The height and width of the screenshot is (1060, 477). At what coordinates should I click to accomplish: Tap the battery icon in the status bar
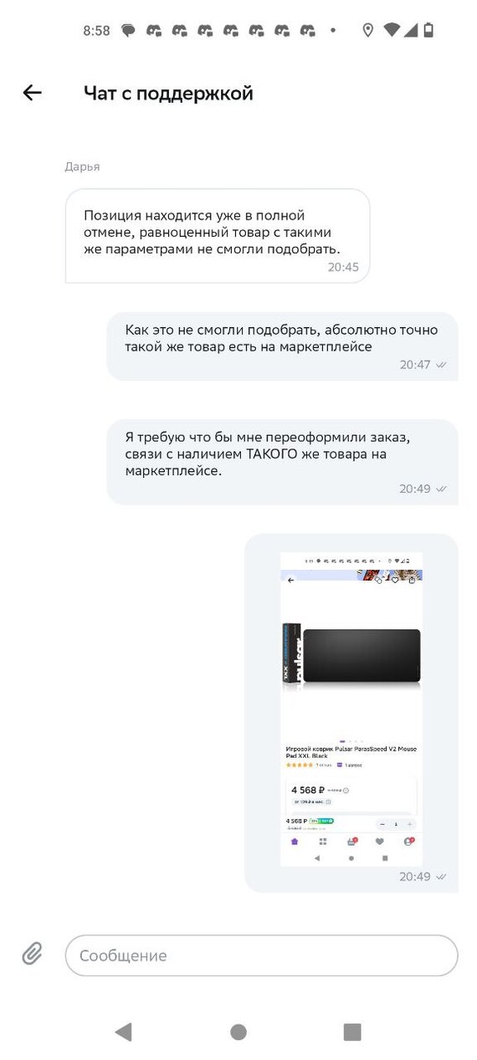(429, 30)
